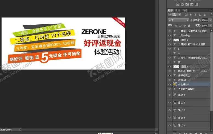Lock image pixels brush icon
This screenshot has height=134, width=213.
[181, 25]
